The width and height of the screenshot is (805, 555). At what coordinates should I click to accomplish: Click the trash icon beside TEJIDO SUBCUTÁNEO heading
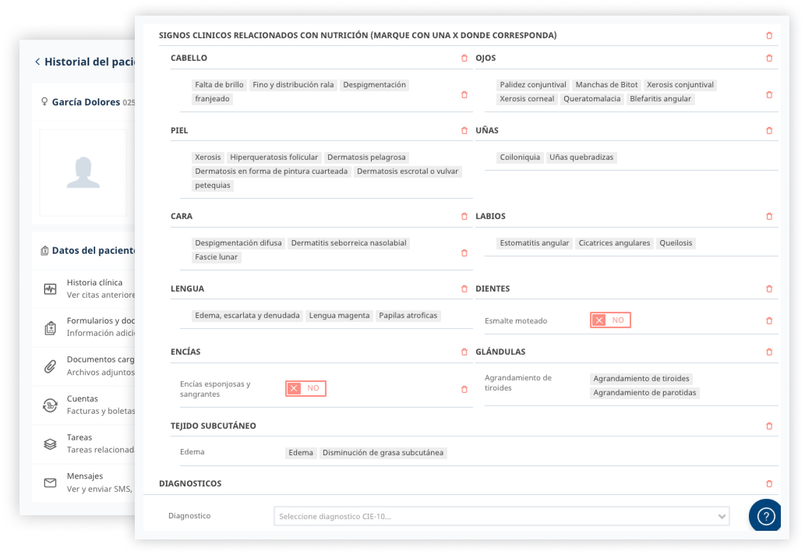tap(769, 426)
